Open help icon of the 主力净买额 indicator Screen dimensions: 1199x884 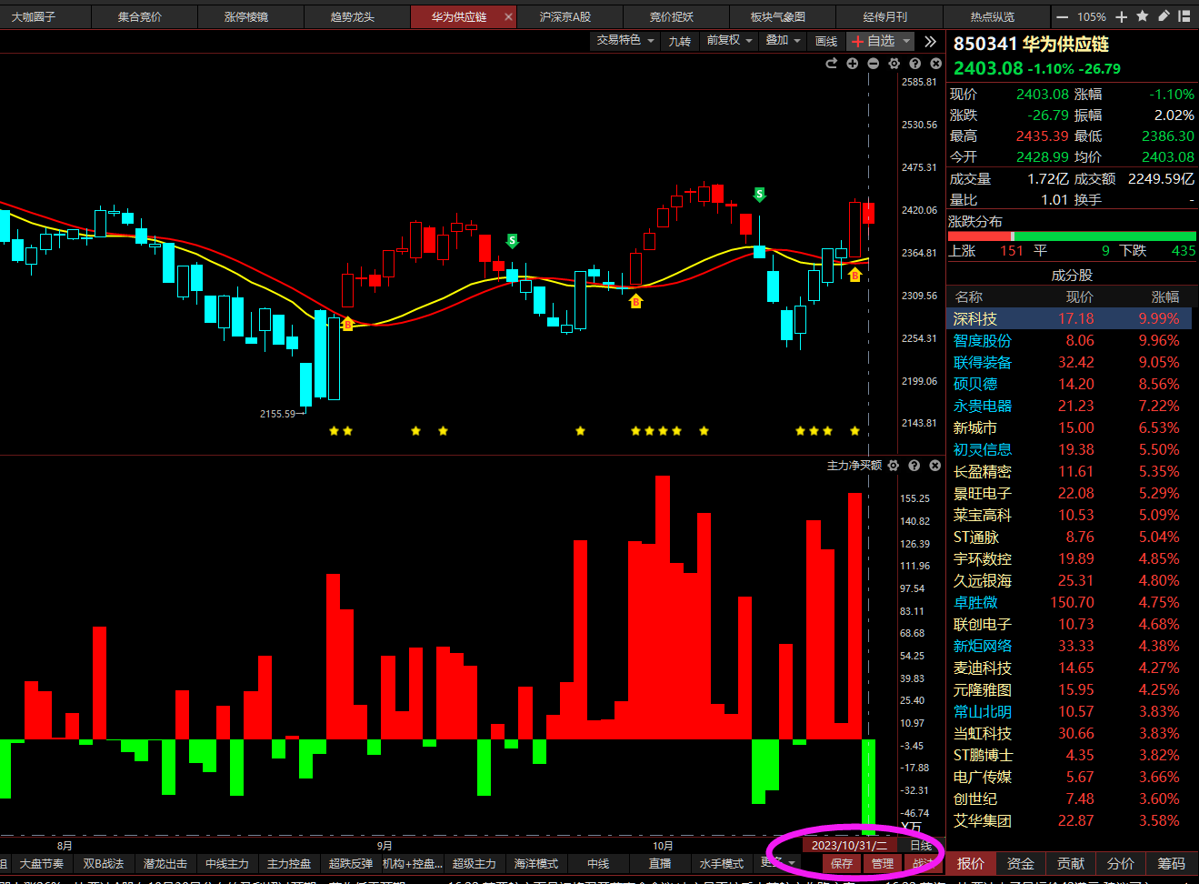[914, 466]
